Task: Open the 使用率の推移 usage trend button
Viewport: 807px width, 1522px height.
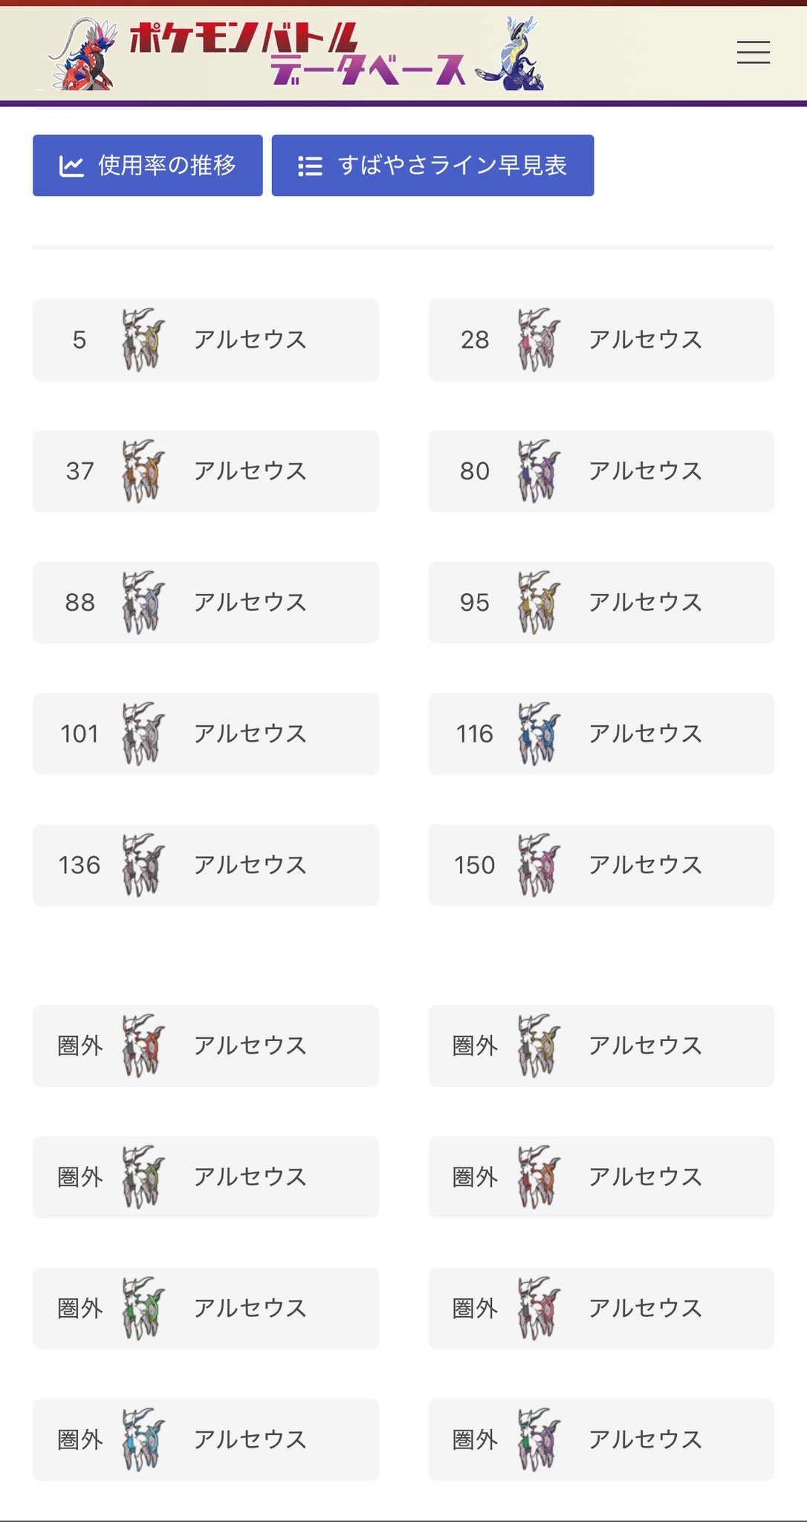Action: [148, 166]
